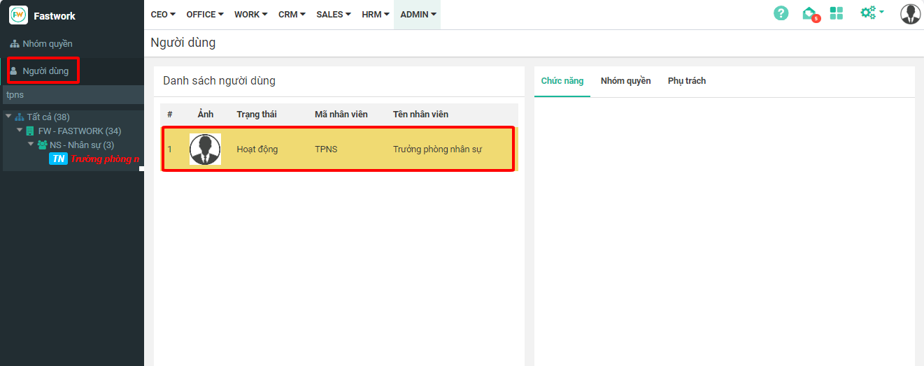Open the settings gears icon
Screen dimensions: 924x366
point(870,13)
